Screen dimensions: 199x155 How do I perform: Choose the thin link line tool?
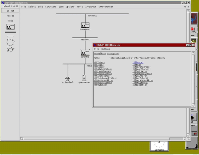coord(10,36)
